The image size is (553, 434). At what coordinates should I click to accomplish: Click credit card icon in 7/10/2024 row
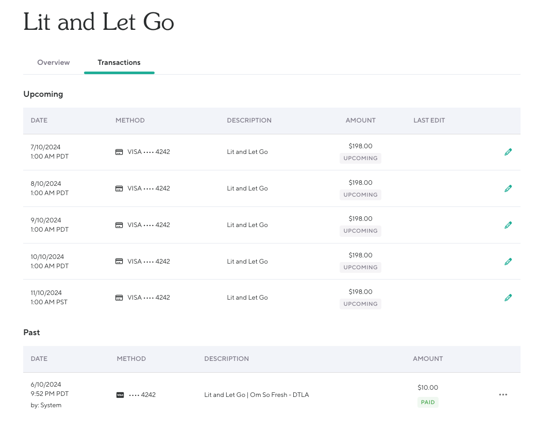pyautogui.click(x=119, y=152)
